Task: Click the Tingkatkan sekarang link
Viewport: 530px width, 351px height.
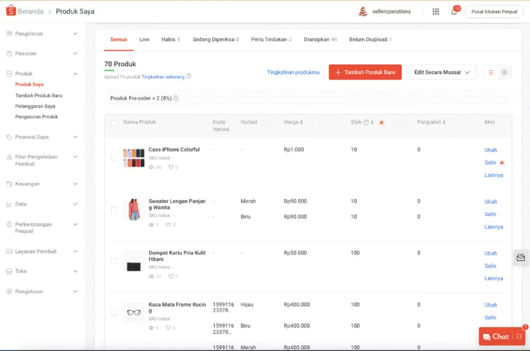Action: point(164,76)
